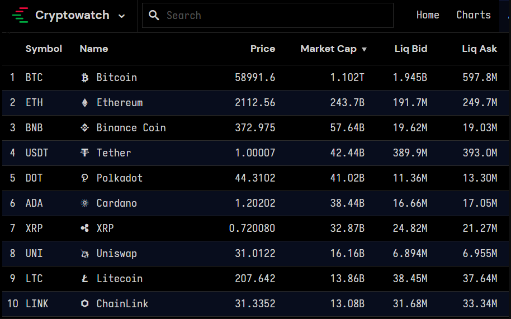The width and height of the screenshot is (511, 319).
Task: Click Bitcoin Liq Bid 1.945B
Action: click(x=410, y=78)
